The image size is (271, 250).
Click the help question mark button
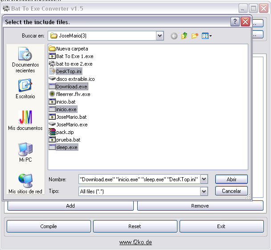coord(235,21)
